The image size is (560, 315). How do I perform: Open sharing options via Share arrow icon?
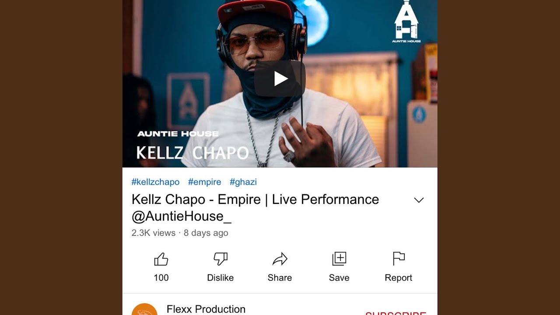coord(280,259)
